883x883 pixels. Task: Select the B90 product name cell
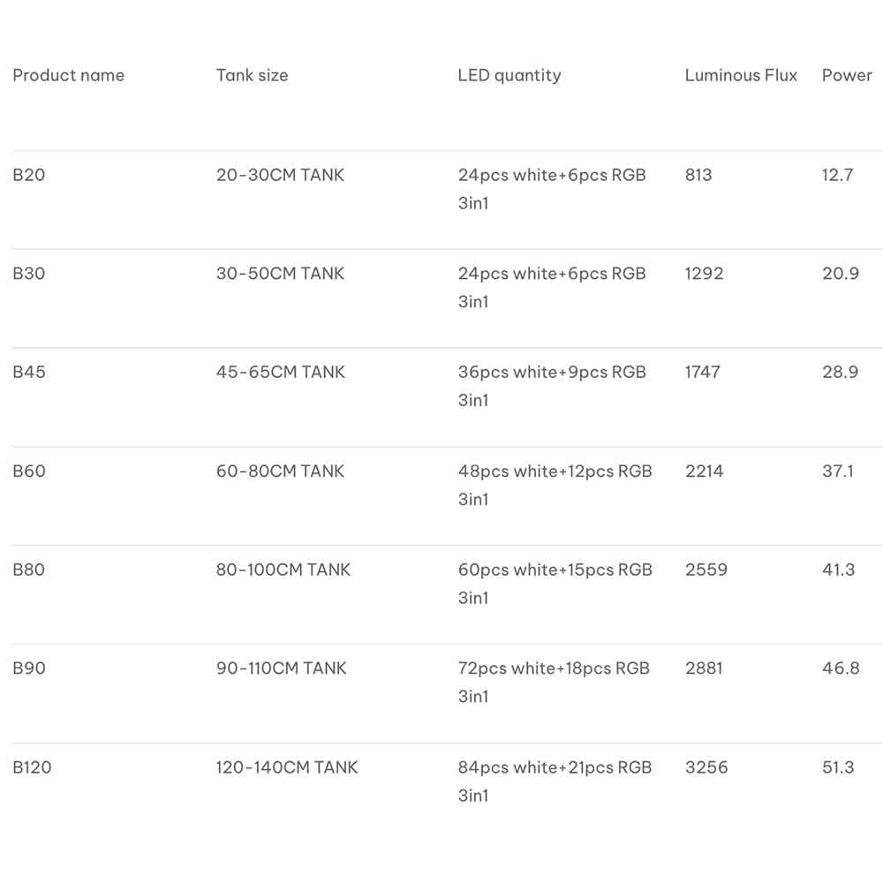pyautogui.click(x=29, y=668)
